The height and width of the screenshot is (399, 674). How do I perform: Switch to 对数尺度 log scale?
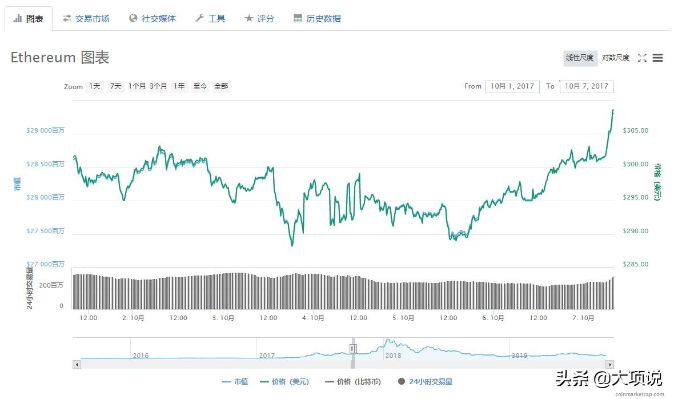(615, 58)
